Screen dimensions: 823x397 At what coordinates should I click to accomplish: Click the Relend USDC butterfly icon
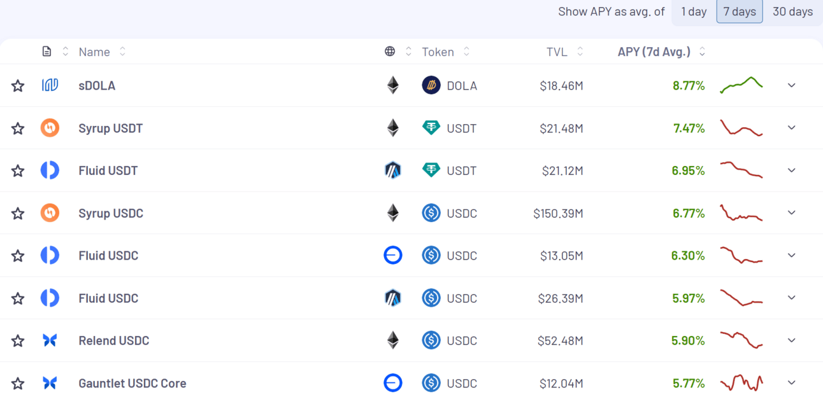pos(50,340)
